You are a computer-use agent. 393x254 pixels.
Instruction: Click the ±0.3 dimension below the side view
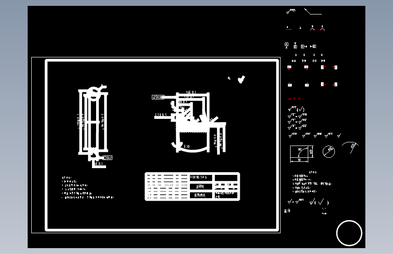point(98,164)
